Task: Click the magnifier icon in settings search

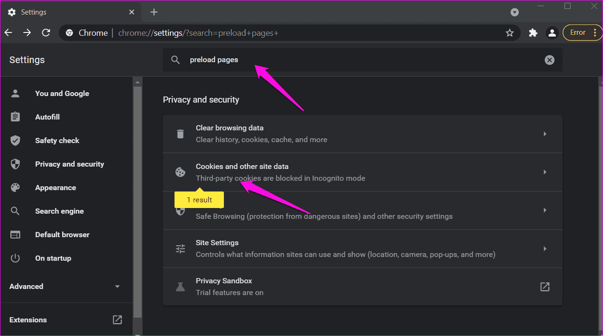Action: click(x=175, y=60)
